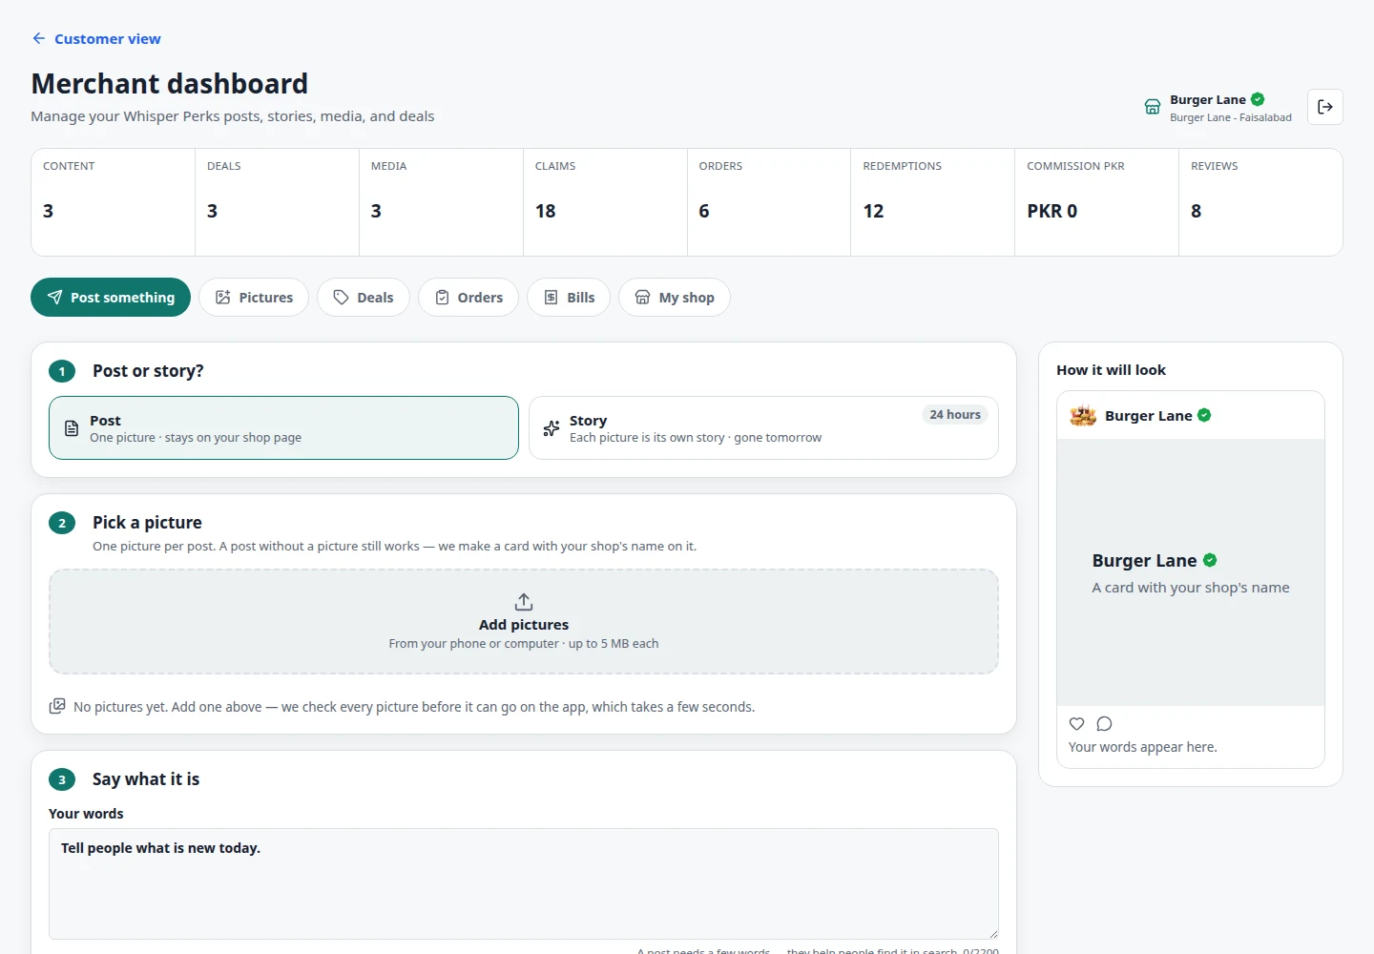
Task: Switch to the Pictures tab
Action: (254, 298)
